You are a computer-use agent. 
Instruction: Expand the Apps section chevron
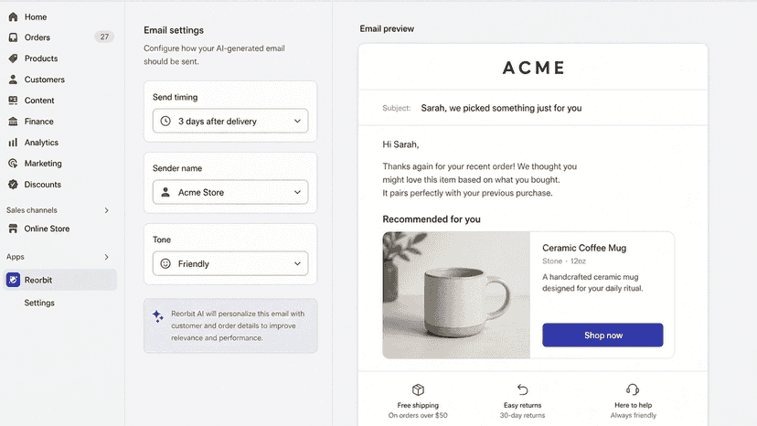[x=107, y=257]
